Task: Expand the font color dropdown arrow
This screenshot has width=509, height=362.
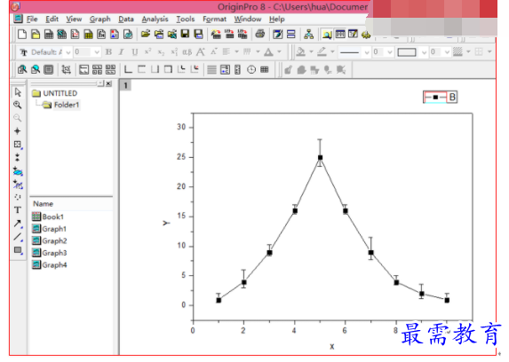Action: point(279,51)
